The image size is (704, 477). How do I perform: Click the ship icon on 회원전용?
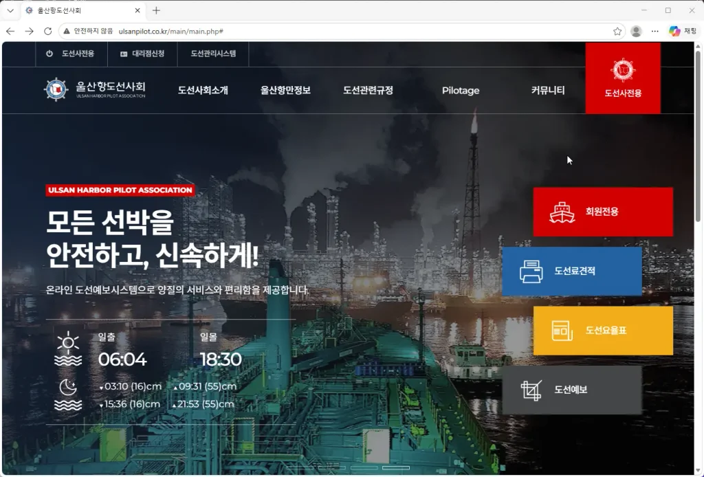pos(562,212)
